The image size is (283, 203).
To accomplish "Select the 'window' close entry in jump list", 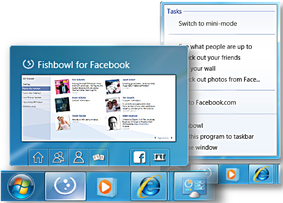I will click(x=206, y=147).
